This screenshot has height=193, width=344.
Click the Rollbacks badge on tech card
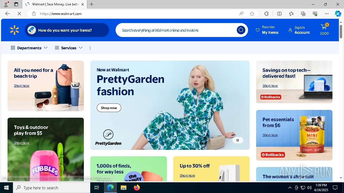[271, 97]
